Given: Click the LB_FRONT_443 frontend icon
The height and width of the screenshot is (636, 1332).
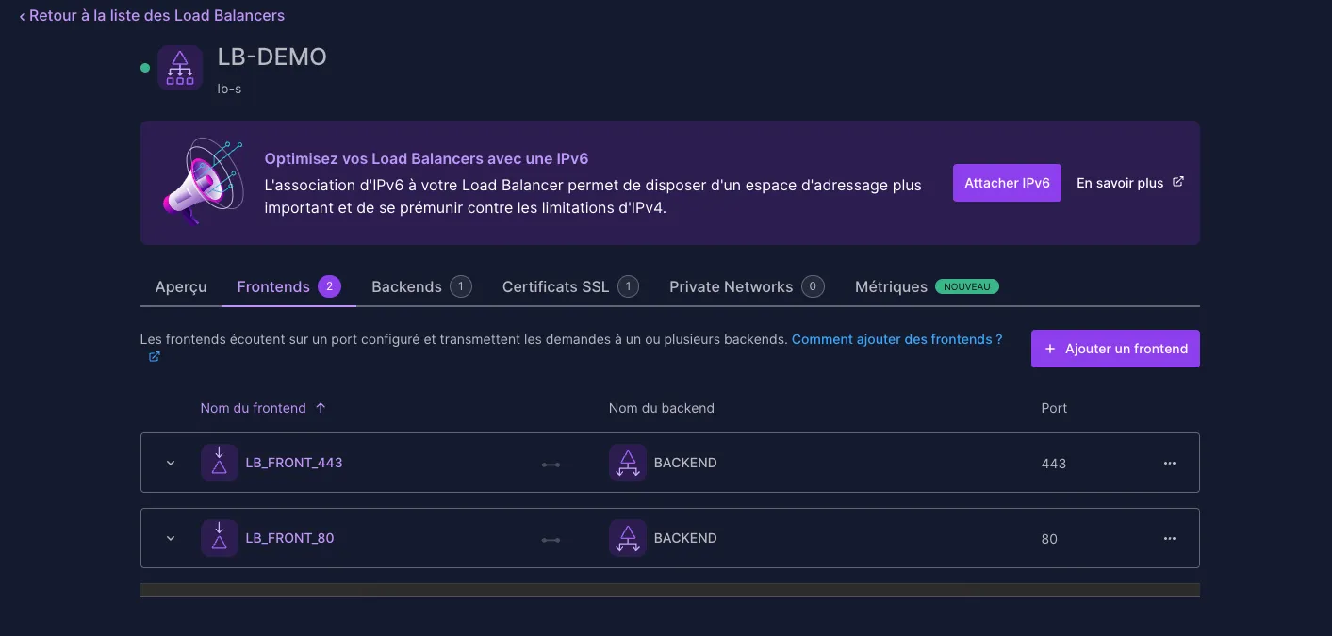Looking at the screenshot, I should click(x=219, y=463).
